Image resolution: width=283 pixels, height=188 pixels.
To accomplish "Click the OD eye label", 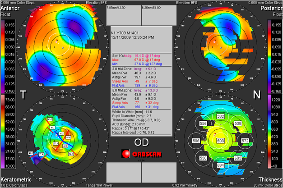I will pyautogui.click(x=141, y=143).
